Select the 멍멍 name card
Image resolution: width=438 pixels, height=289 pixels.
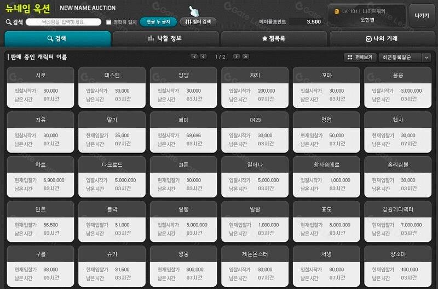tap(326, 132)
